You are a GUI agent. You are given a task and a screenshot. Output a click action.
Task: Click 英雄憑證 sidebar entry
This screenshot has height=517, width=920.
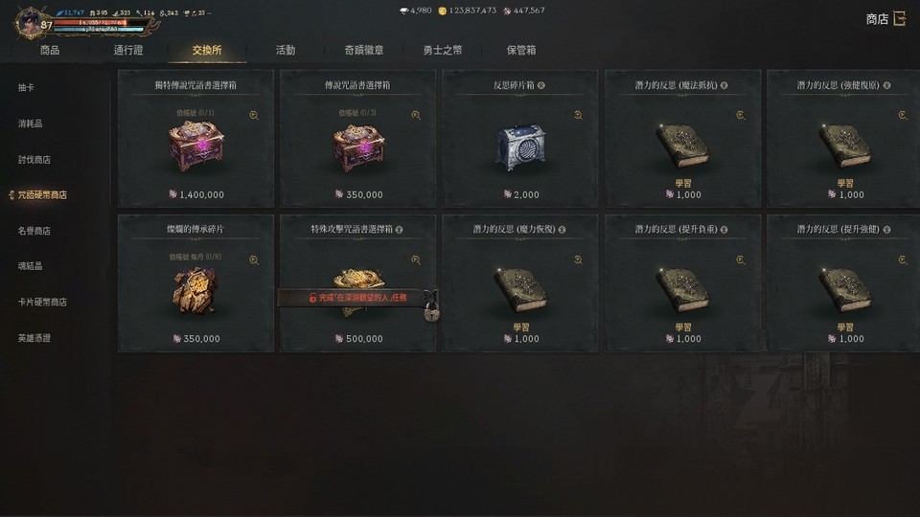click(34, 338)
